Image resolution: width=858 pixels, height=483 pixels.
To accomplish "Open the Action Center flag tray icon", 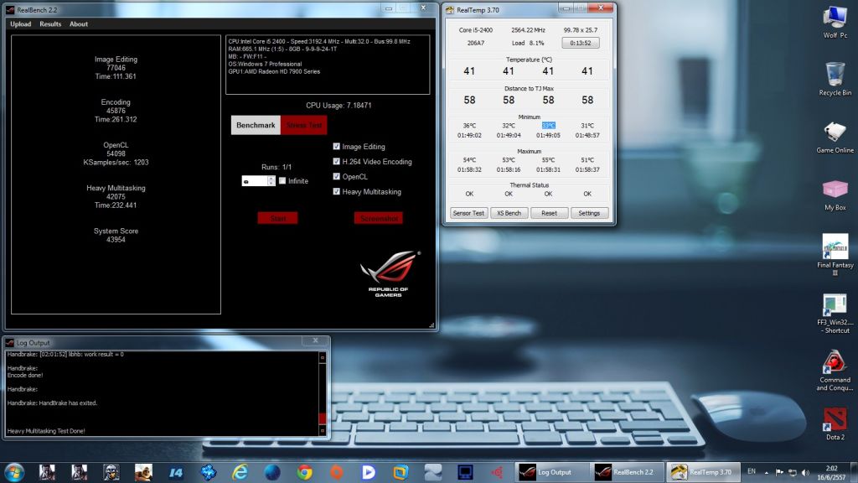I will 779,472.
